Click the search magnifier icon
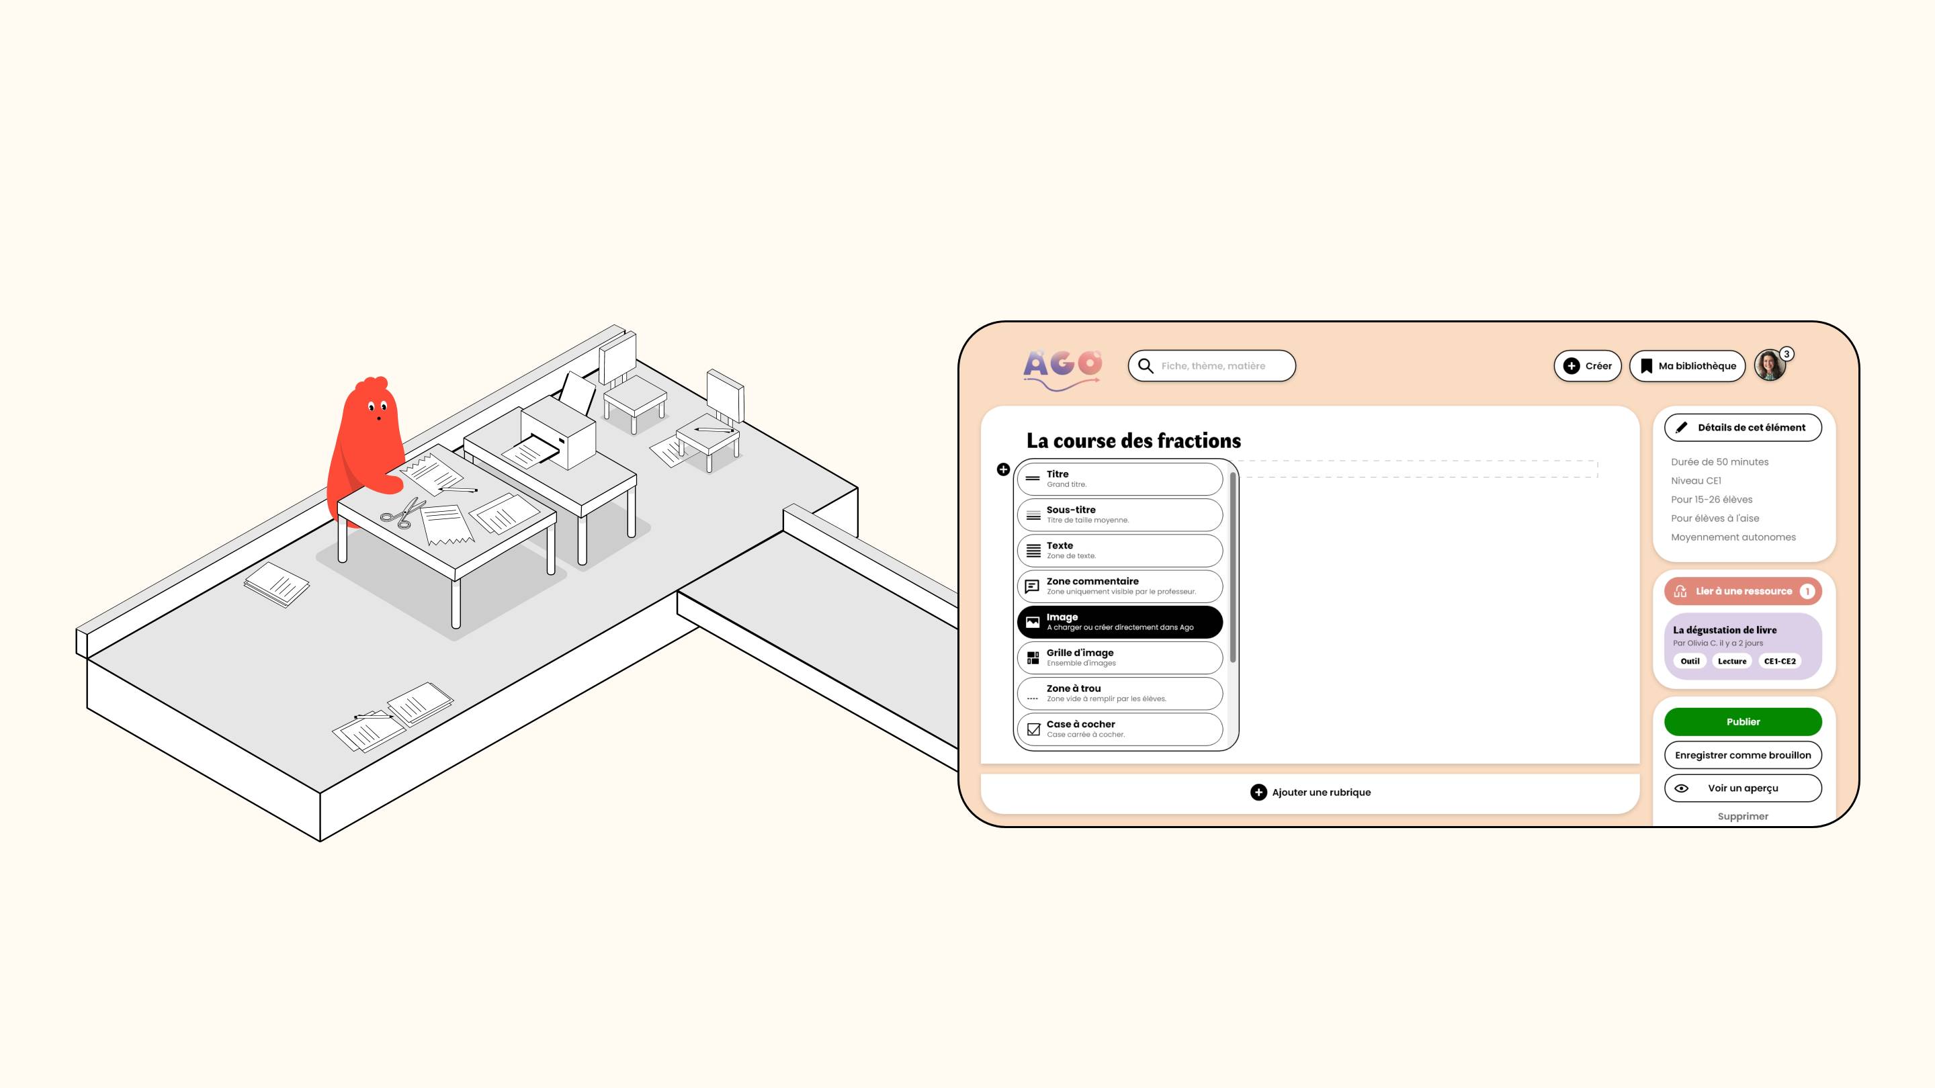The height and width of the screenshot is (1088, 1935). [x=1146, y=365]
